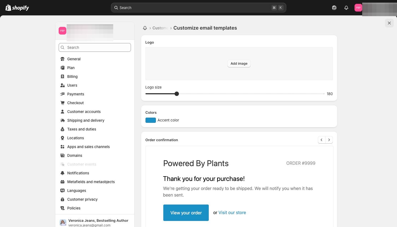The height and width of the screenshot is (227, 397).
Task: Click the Locations pin icon
Action: pos(62,138)
